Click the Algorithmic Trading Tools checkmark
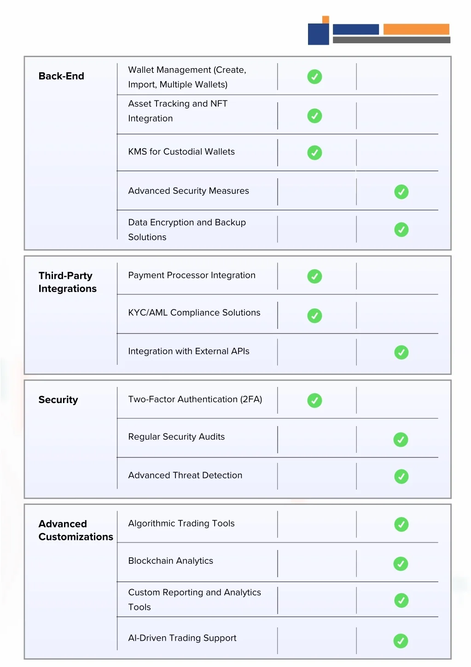The height and width of the screenshot is (667, 471). 401,524
